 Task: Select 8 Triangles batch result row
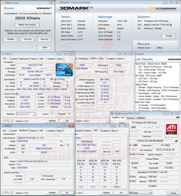click(152, 105)
